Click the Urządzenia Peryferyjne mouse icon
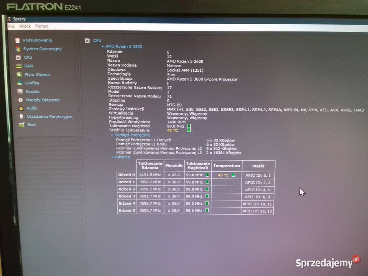This screenshot has width=368, height=276. click(21, 117)
